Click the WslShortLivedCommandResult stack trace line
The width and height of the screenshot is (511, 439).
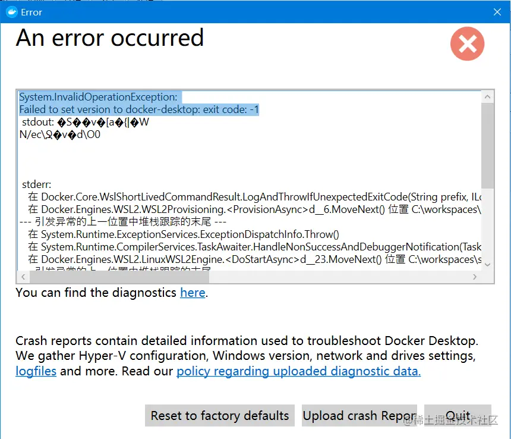[254, 197]
